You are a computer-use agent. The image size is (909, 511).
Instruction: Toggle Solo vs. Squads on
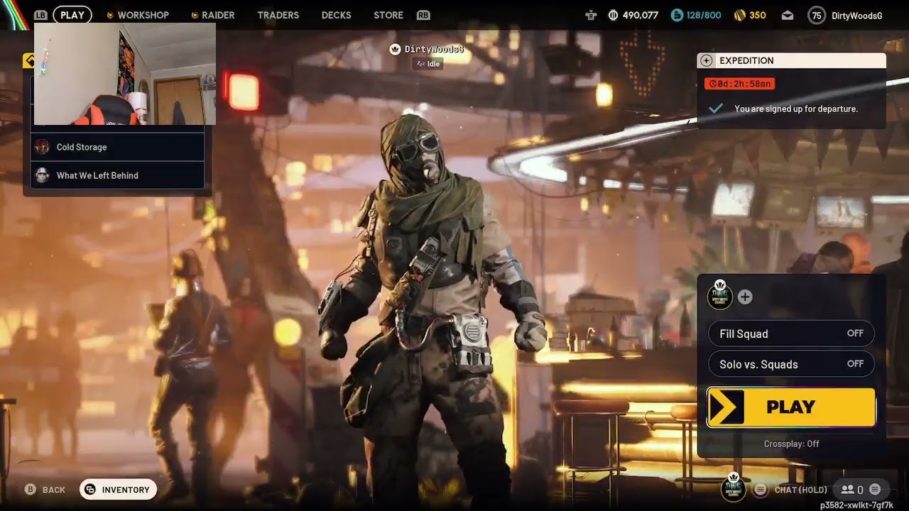pyautogui.click(x=791, y=364)
